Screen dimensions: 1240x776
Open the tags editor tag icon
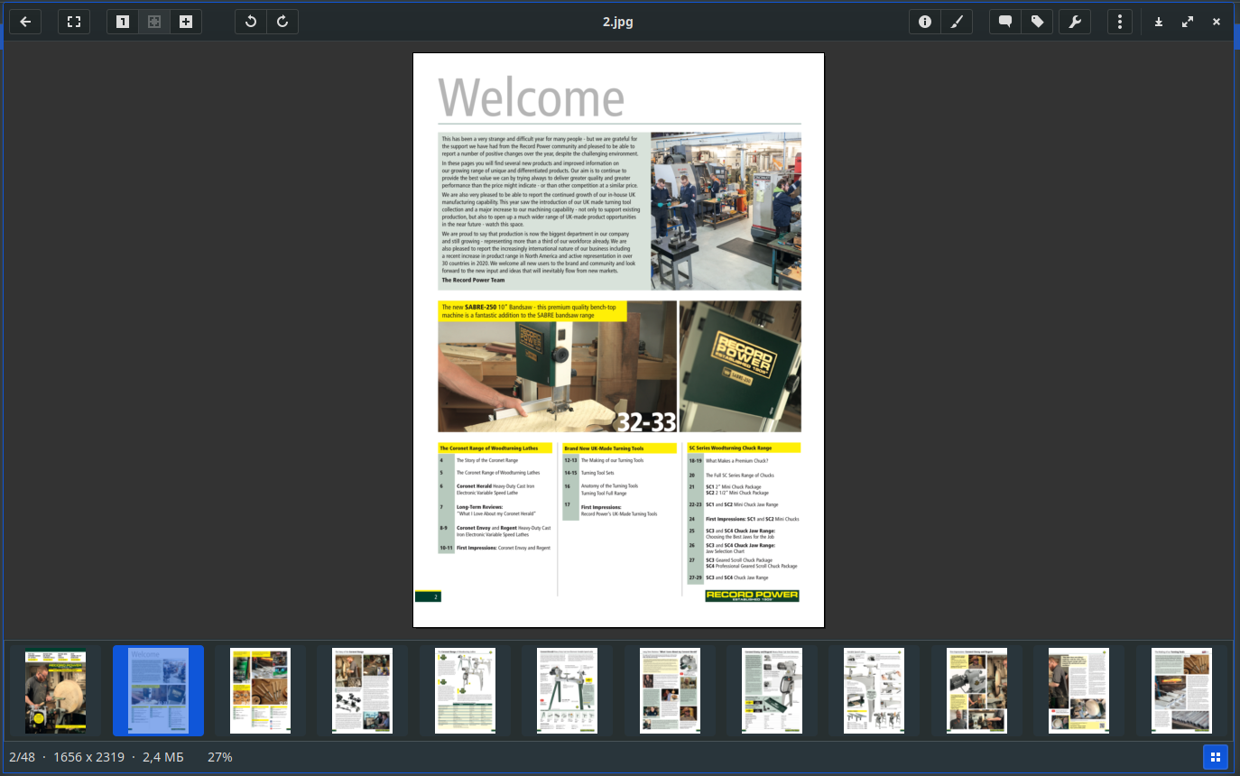click(x=1038, y=22)
